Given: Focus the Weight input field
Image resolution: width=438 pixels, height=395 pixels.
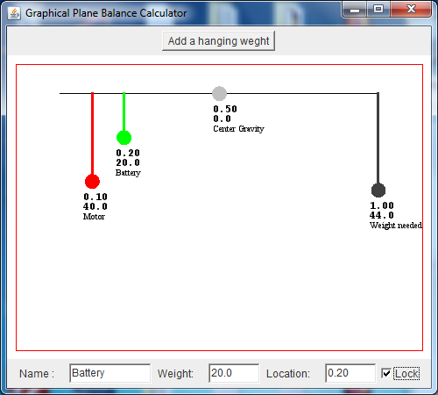Looking at the screenshot, I should click(234, 373).
